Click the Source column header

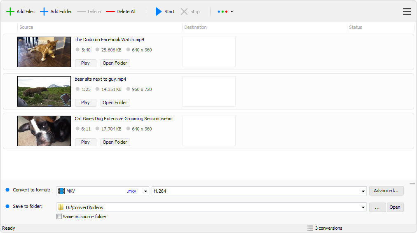coord(26,27)
